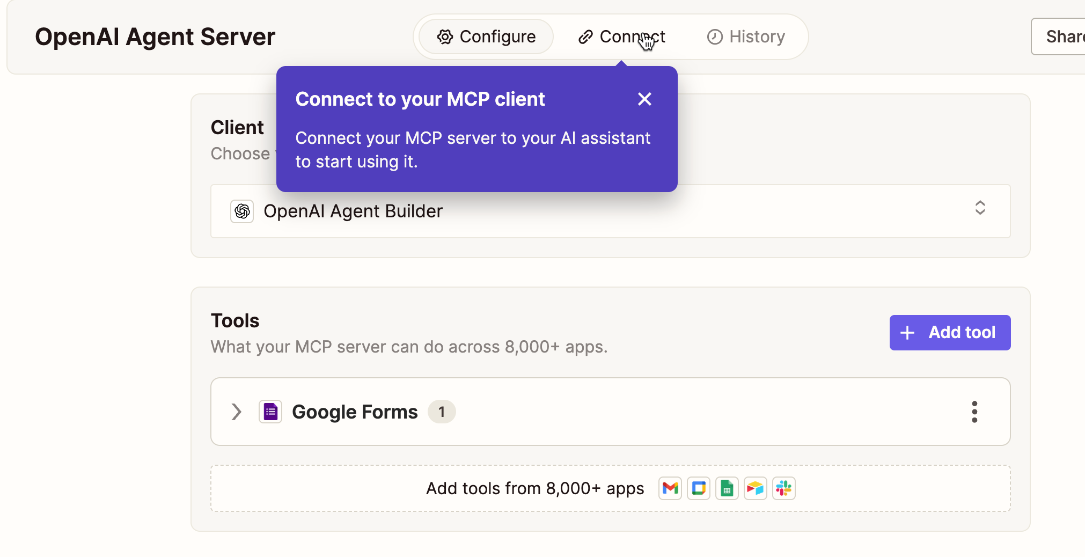
Task: Click the link icon on Connect tab
Action: (585, 36)
